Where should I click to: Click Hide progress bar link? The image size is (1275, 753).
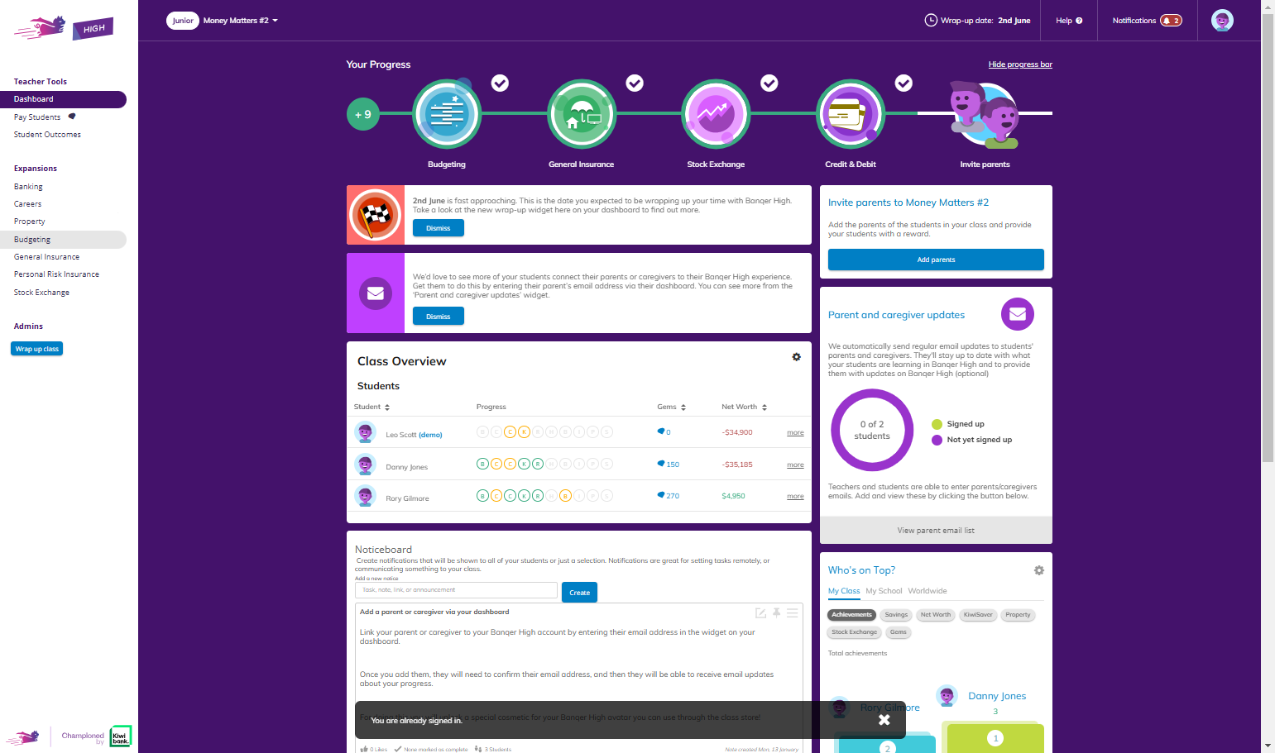[x=1020, y=64]
